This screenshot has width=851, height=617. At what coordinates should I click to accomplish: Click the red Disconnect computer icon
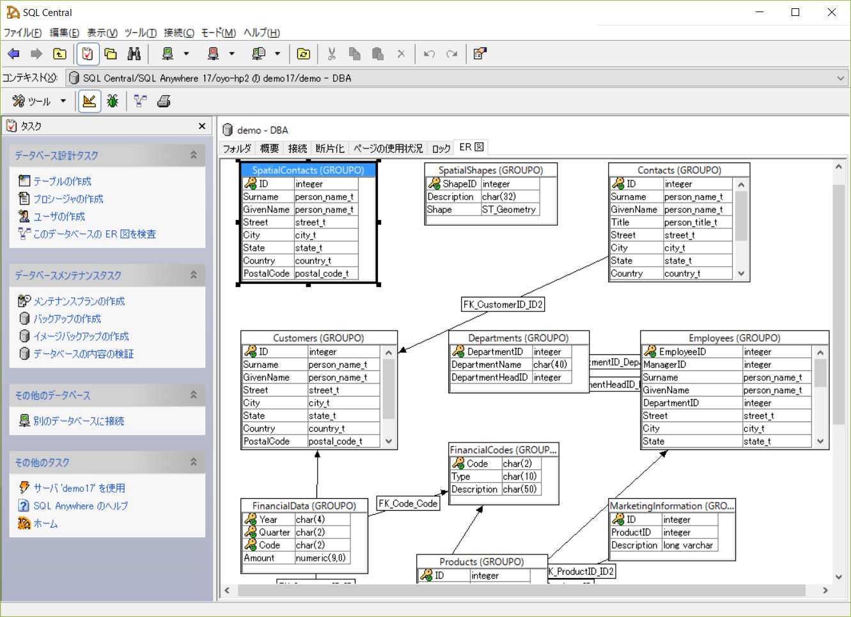[213, 54]
